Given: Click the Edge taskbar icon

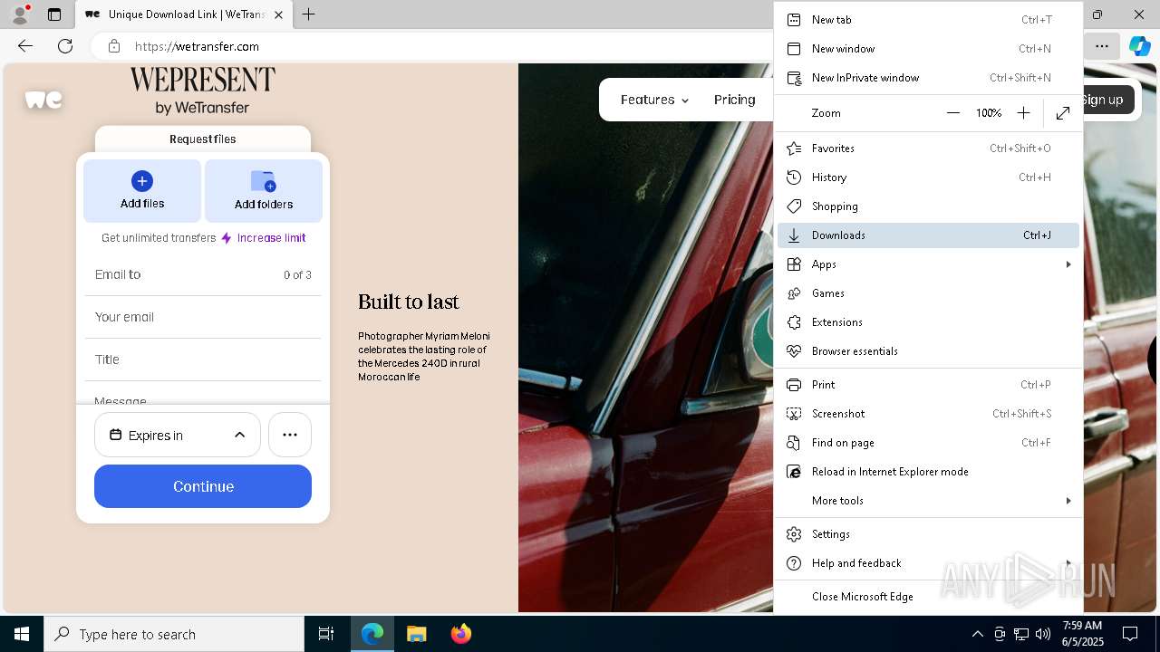Looking at the screenshot, I should pyautogui.click(x=372, y=634).
